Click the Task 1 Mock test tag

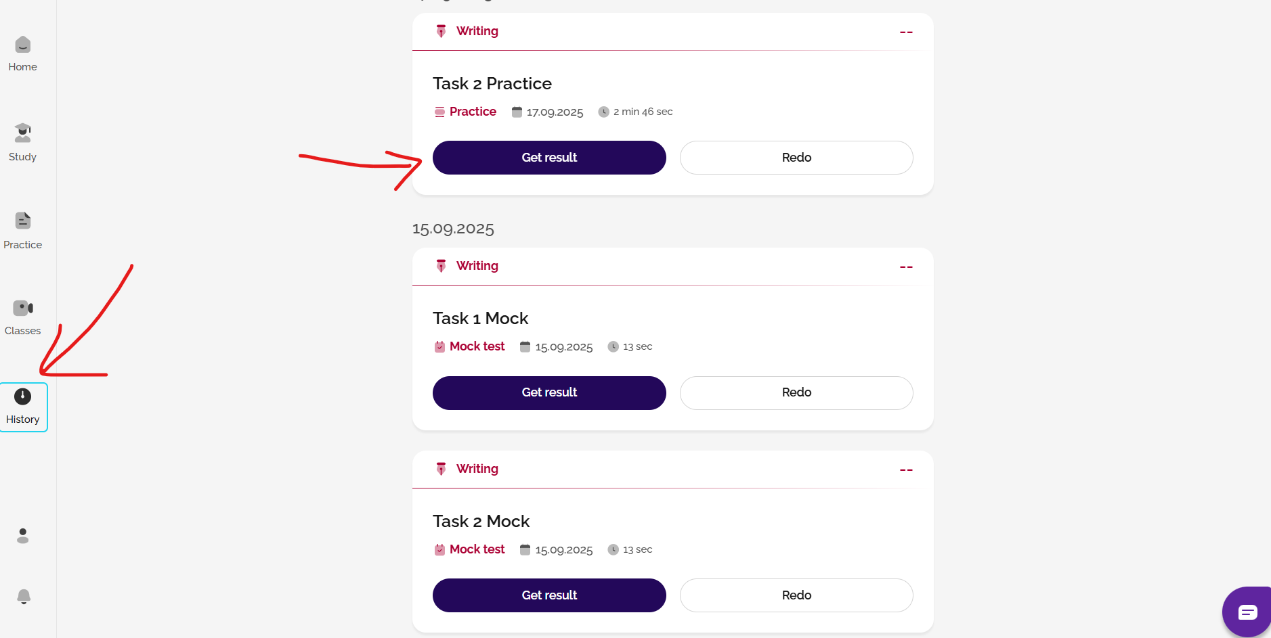(477, 346)
